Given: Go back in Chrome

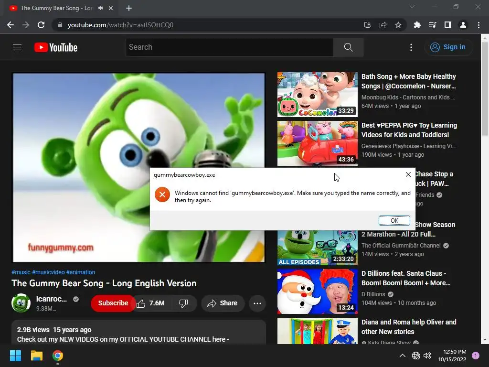Looking at the screenshot, I should (x=11, y=25).
